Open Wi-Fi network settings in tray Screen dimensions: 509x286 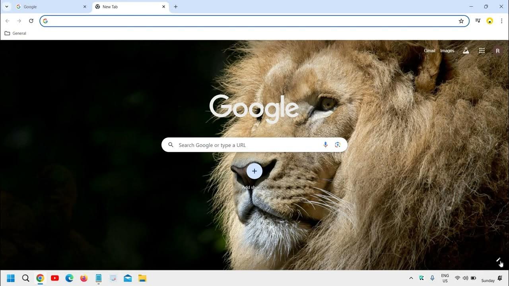point(458,278)
